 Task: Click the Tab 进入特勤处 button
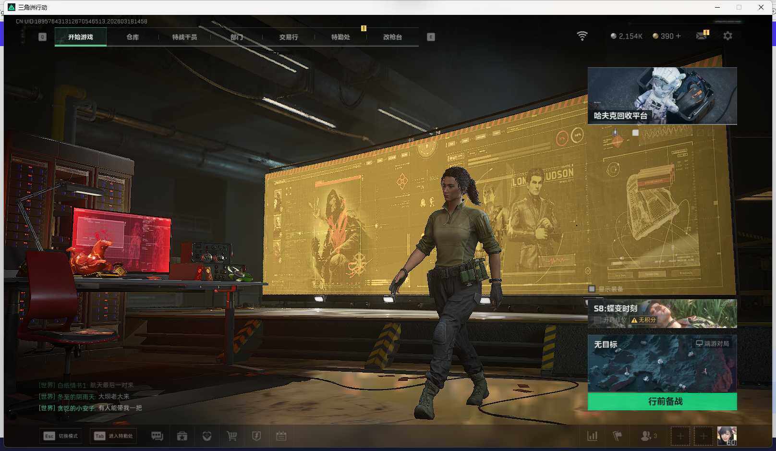[x=114, y=436]
